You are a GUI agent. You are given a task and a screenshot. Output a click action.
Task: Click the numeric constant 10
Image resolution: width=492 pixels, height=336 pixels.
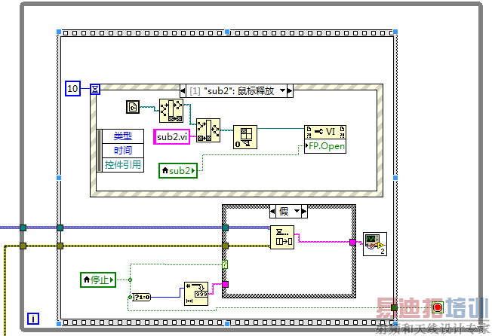[x=72, y=89]
